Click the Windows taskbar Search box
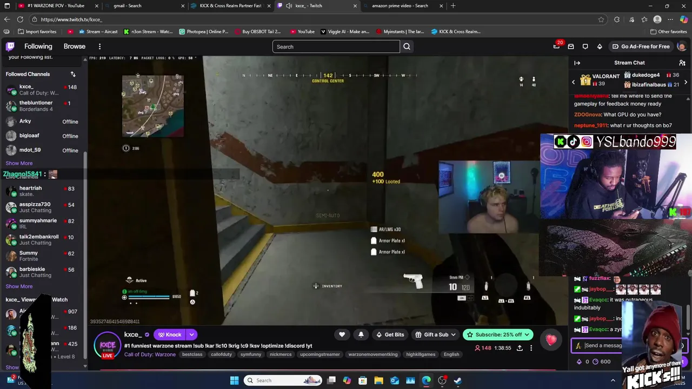 pyautogui.click(x=283, y=380)
